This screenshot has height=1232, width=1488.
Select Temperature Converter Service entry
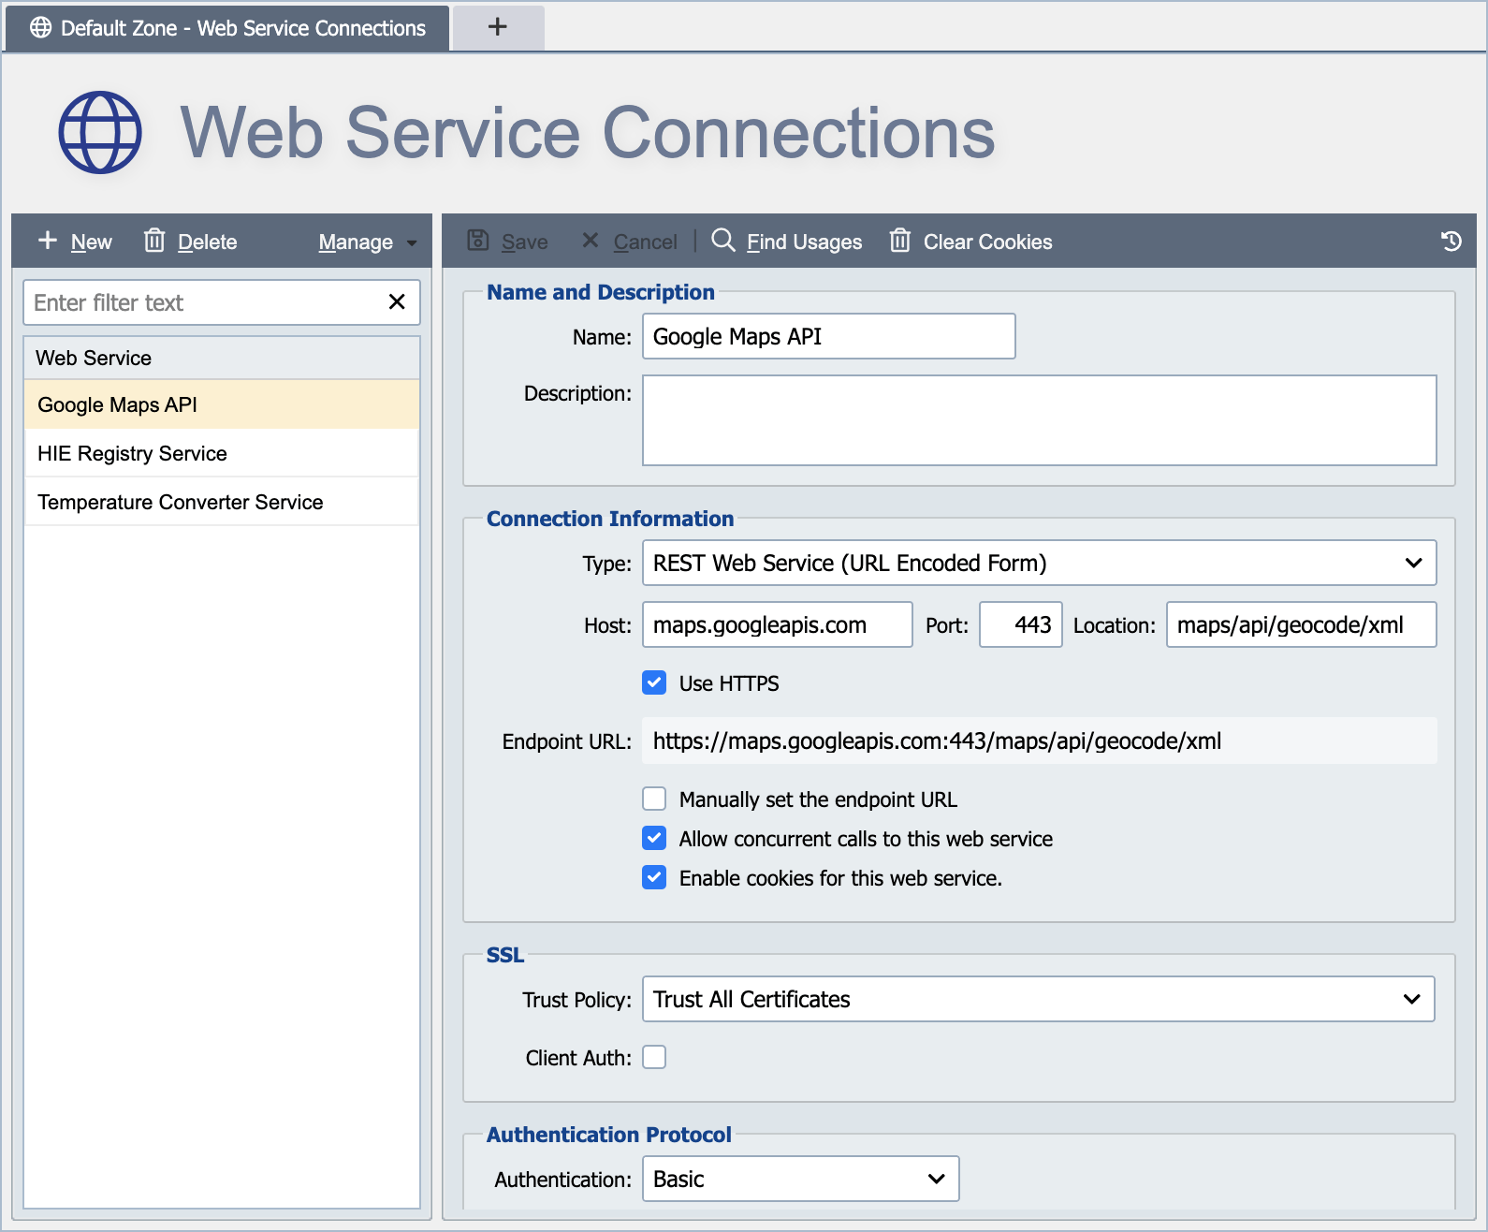221,502
